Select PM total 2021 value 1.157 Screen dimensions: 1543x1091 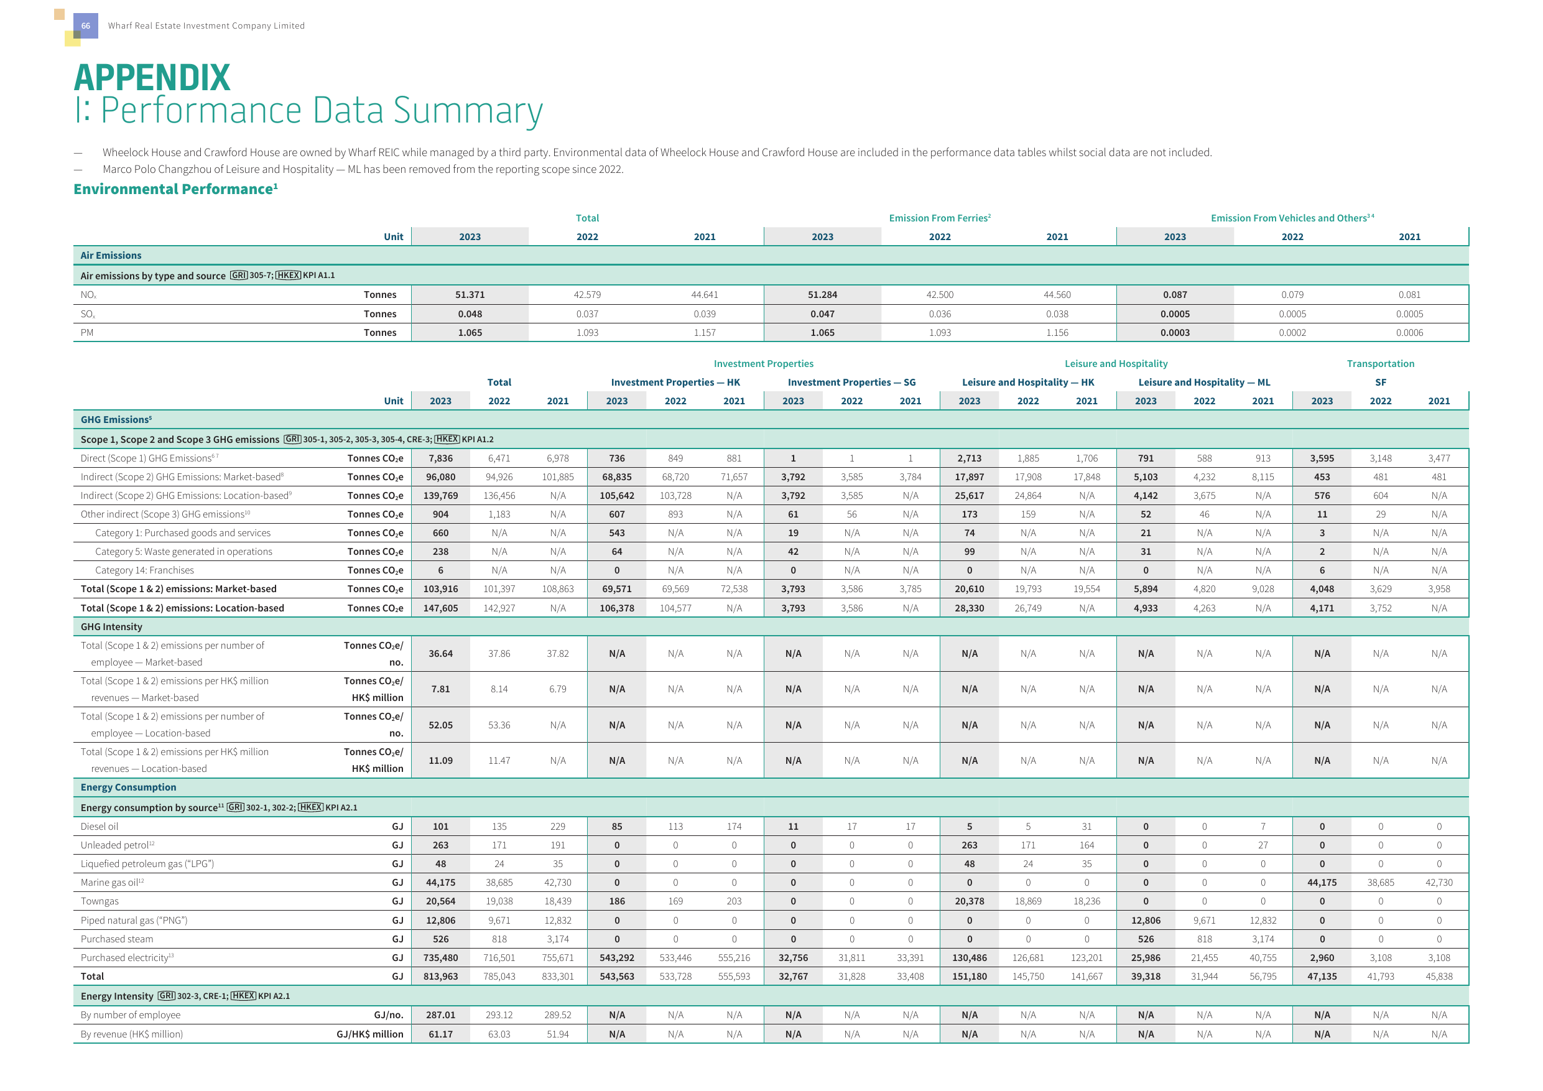coord(704,333)
